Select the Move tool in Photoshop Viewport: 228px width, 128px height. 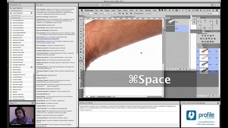coord(81,20)
